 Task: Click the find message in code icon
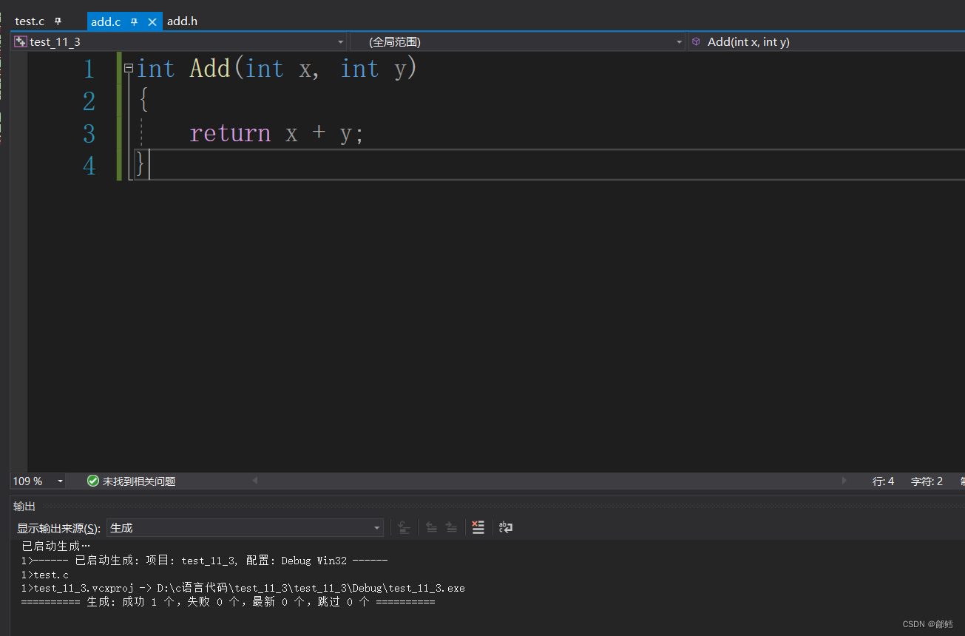404,527
